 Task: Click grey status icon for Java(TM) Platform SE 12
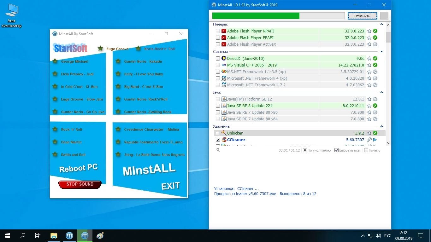click(x=375, y=99)
